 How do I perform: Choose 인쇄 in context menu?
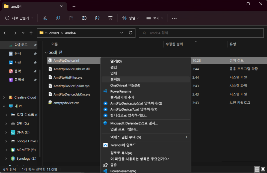coord(146,73)
